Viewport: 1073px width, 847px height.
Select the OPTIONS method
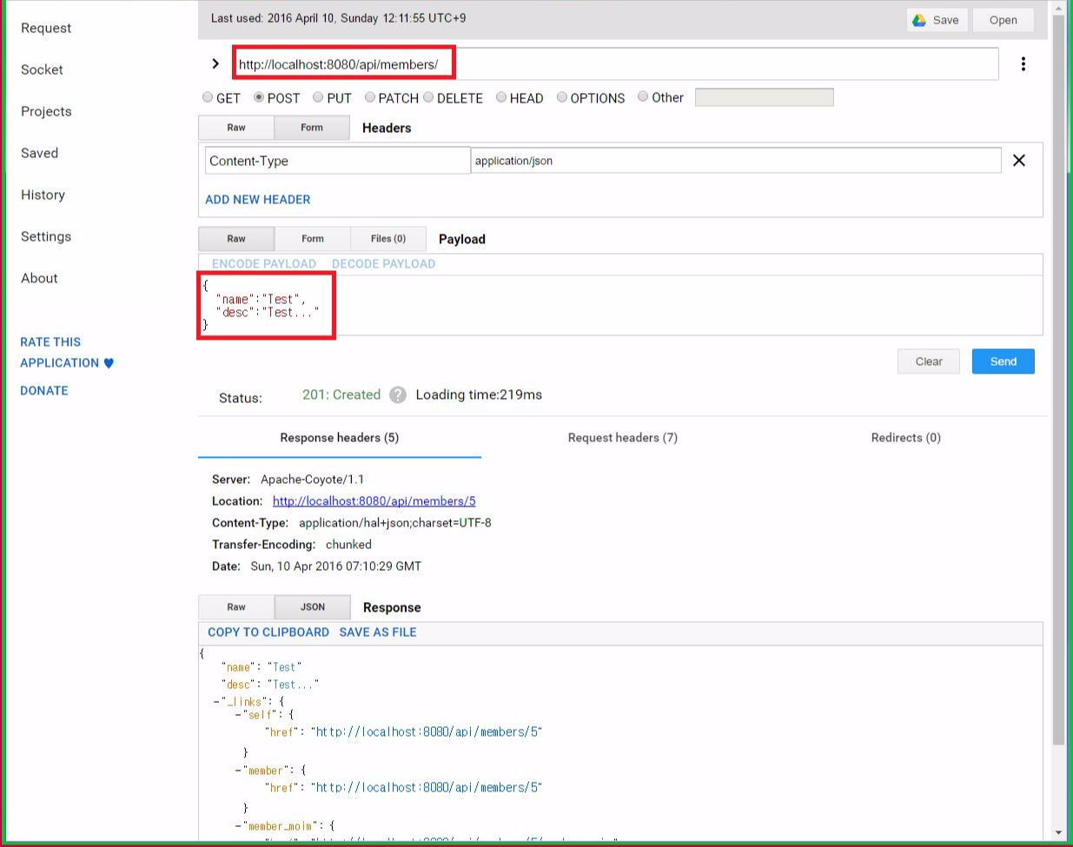point(562,97)
